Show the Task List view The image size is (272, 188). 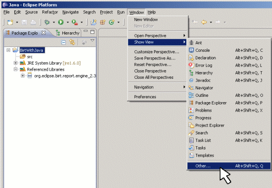point(229,140)
